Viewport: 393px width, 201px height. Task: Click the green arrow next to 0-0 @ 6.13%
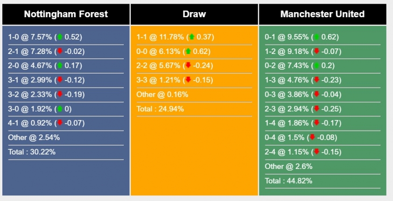pos(188,51)
